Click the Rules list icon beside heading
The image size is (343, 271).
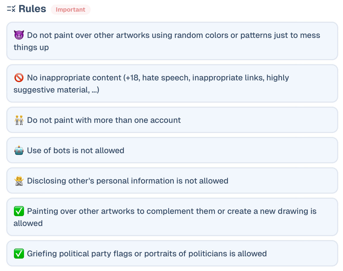11,9
